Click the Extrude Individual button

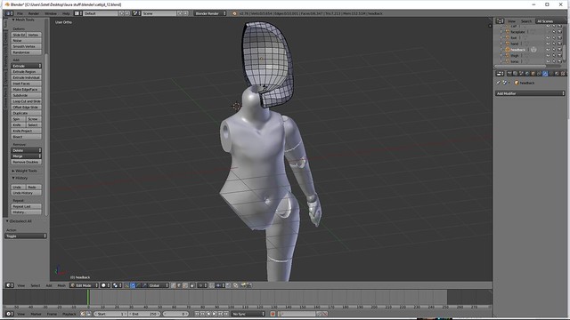(26, 77)
